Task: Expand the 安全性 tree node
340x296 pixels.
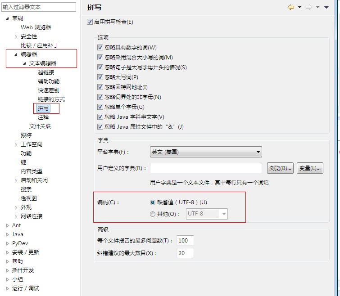Action: point(16,36)
